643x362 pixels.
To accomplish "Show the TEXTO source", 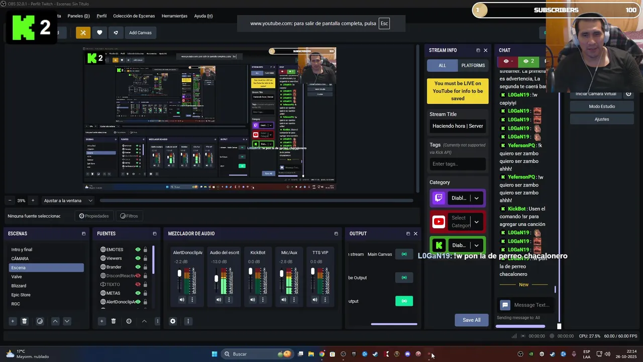I will [x=138, y=285].
